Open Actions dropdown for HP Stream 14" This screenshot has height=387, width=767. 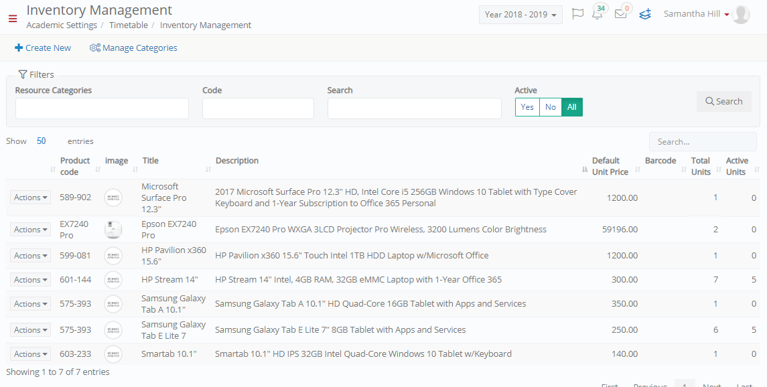click(x=30, y=280)
